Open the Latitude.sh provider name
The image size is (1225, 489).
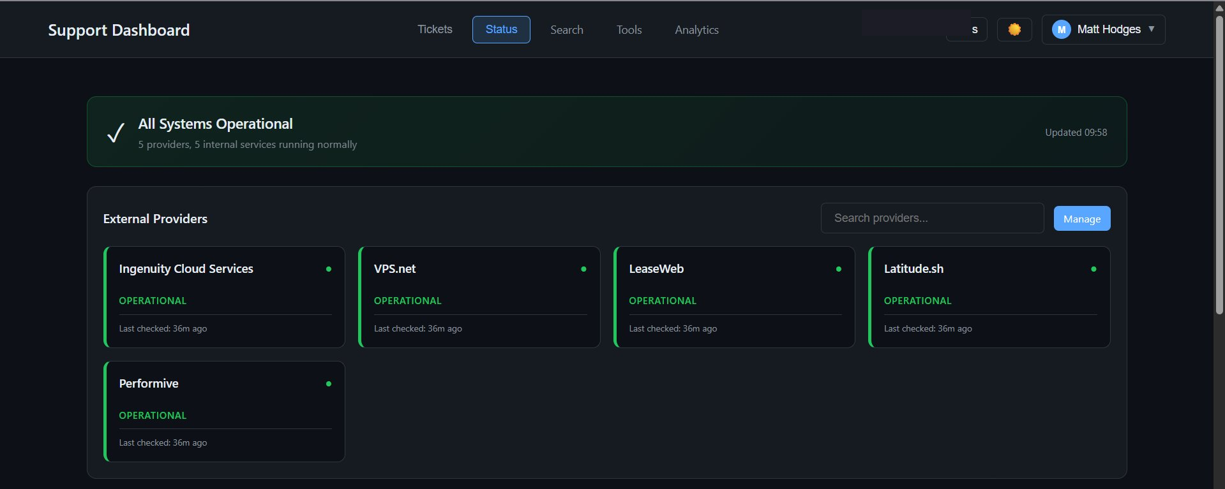913,269
